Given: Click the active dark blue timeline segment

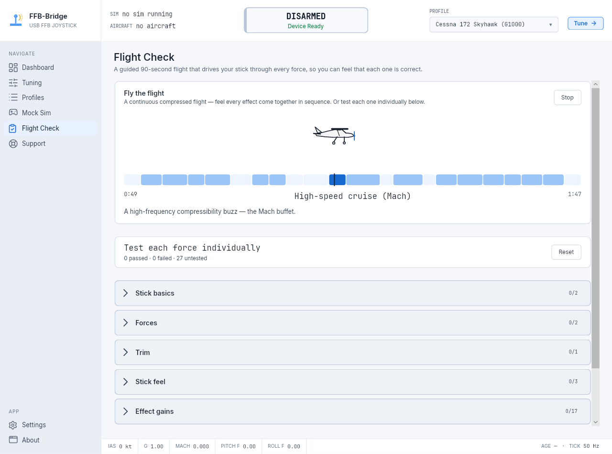Looking at the screenshot, I should (x=338, y=180).
